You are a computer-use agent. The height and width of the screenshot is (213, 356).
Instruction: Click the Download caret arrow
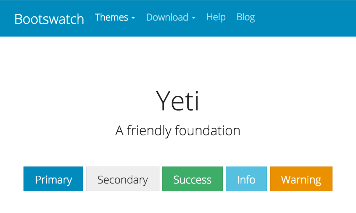(194, 18)
